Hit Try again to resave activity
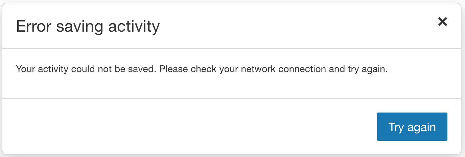This screenshot has width=465, height=157. 412,127
